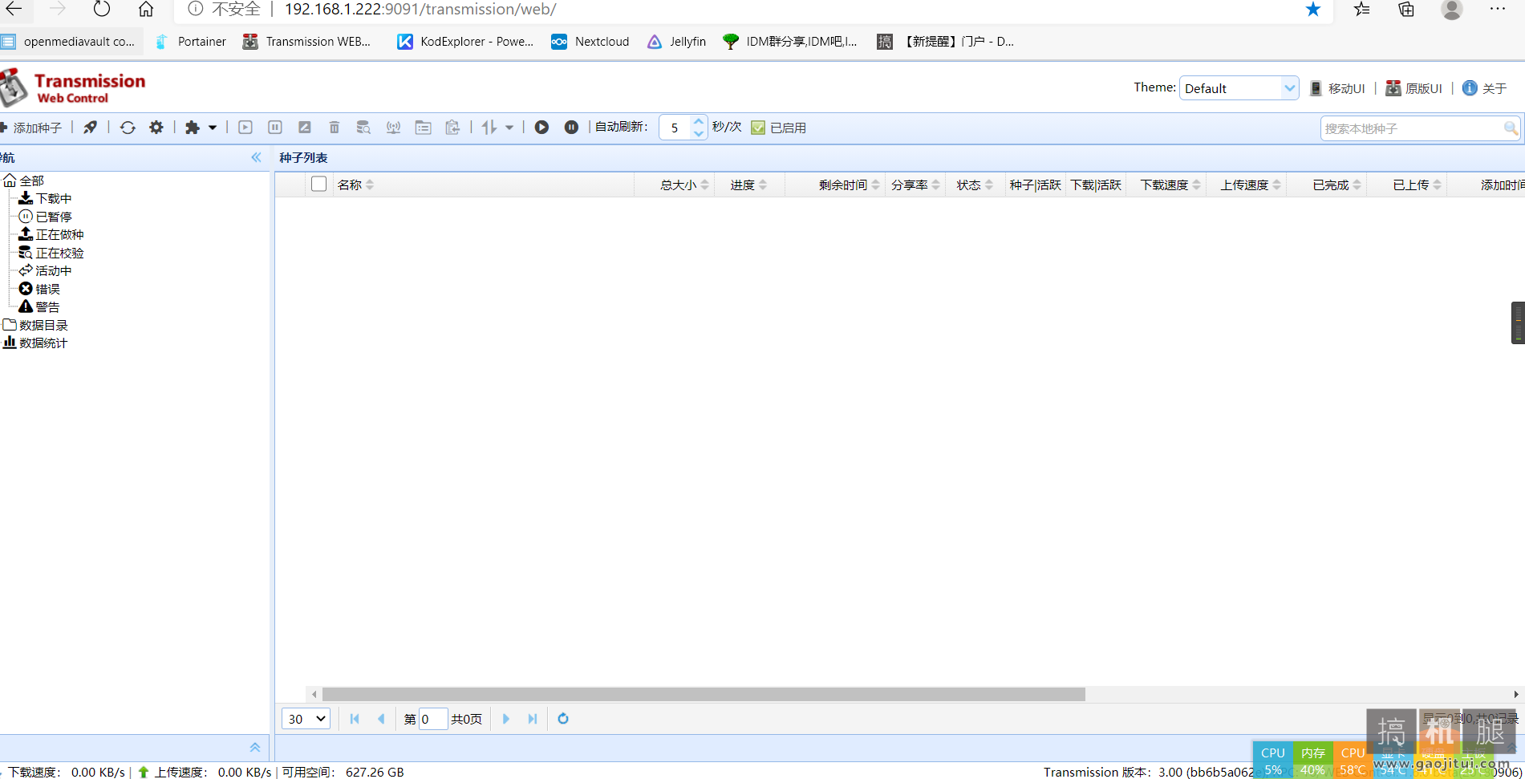
Task: Open the page size 30 dropdown
Action: tap(306, 719)
